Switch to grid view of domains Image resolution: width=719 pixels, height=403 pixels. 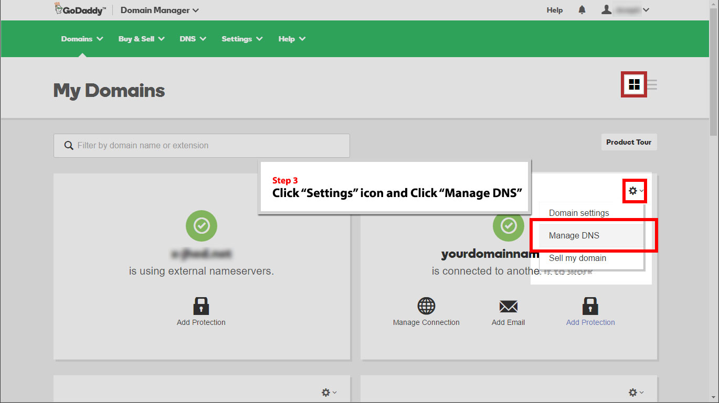click(x=633, y=84)
